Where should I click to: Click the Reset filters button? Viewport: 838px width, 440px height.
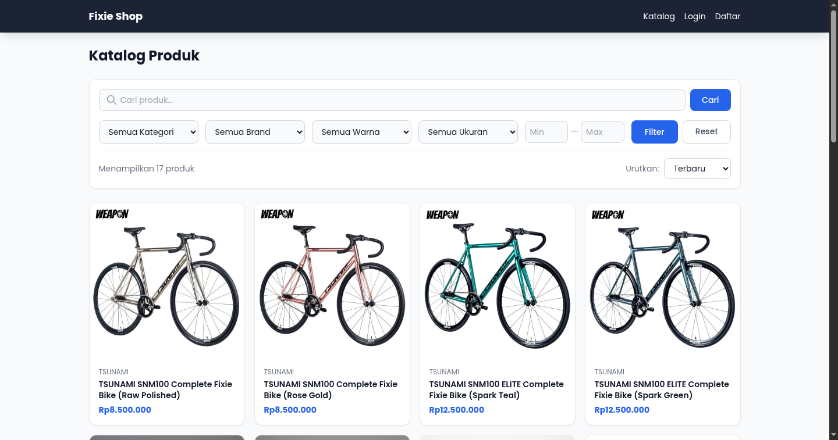[x=706, y=132]
